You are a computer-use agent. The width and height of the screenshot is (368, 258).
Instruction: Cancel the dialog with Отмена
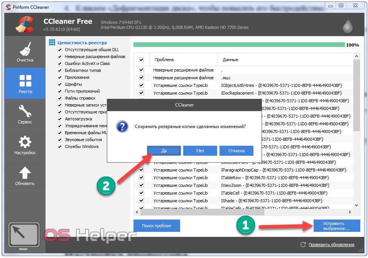[236, 151]
